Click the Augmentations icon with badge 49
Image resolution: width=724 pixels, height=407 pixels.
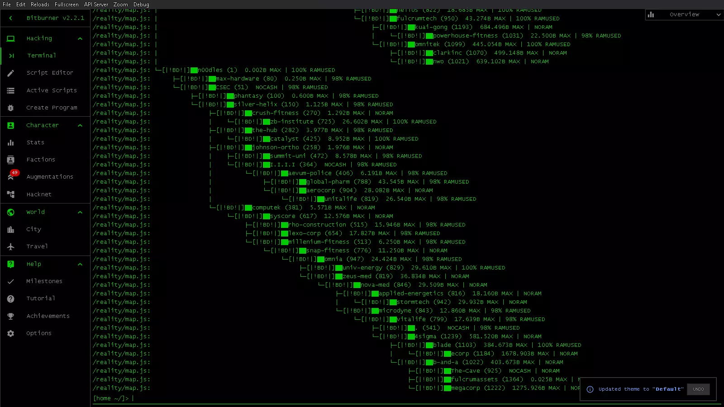click(11, 177)
